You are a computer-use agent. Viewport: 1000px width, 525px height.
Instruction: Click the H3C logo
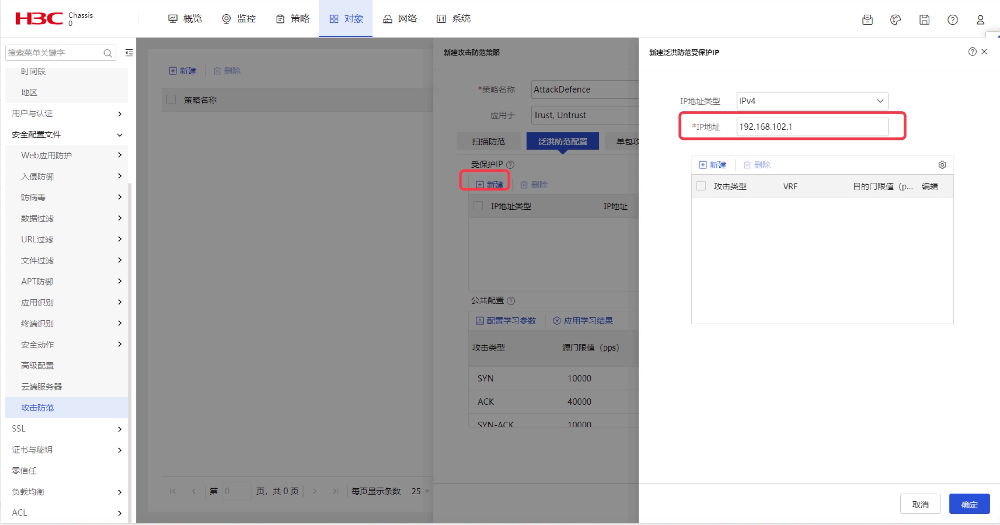point(39,18)
